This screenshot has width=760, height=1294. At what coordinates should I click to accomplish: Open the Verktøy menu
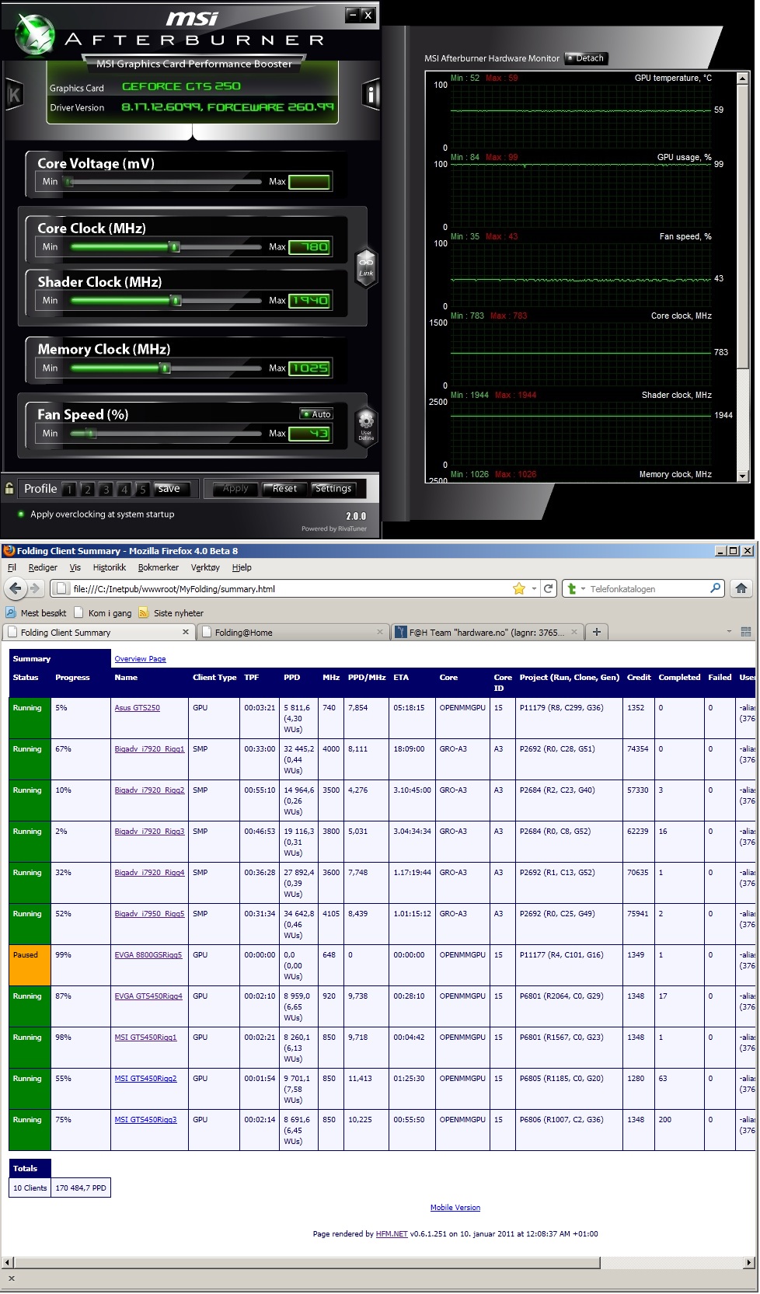pos(206,567)
